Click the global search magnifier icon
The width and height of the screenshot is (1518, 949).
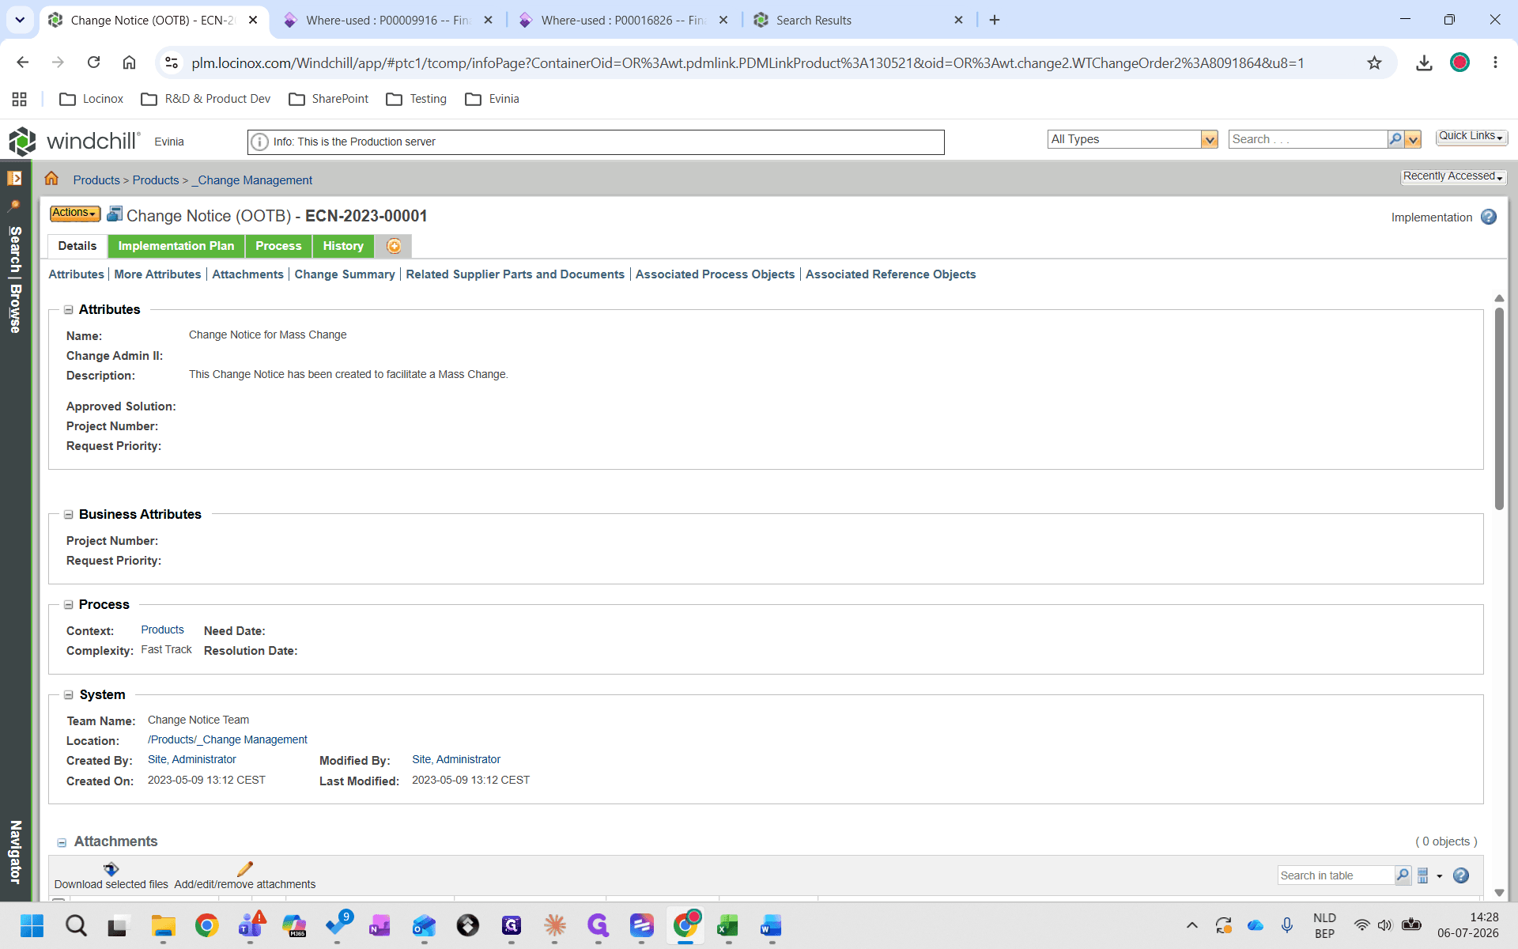(1395, 139)
